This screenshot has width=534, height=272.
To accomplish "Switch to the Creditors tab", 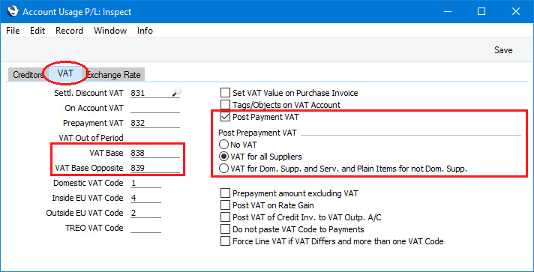I will (x=26, y=75).
